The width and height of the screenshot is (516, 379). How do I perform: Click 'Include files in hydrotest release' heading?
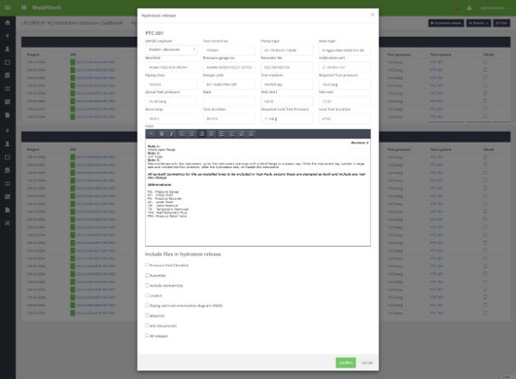(x=183, y=254)
